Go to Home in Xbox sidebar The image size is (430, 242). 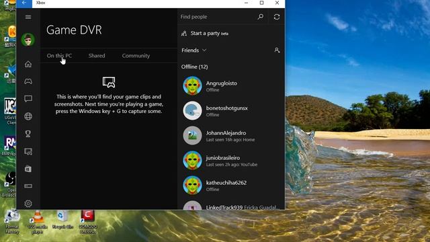tap(28, 65)
